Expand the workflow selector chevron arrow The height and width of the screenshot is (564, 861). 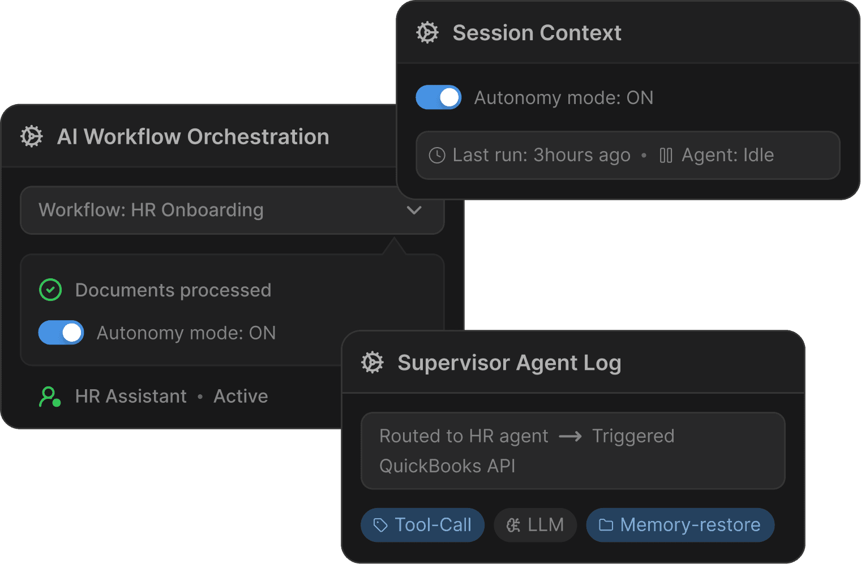[414, 210]
